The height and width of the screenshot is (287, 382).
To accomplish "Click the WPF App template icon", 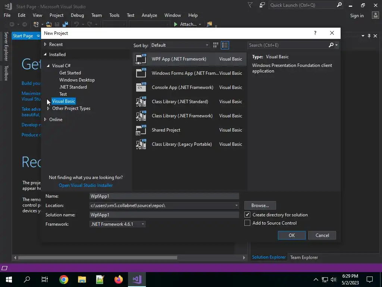I will click(x=141, y=59).
